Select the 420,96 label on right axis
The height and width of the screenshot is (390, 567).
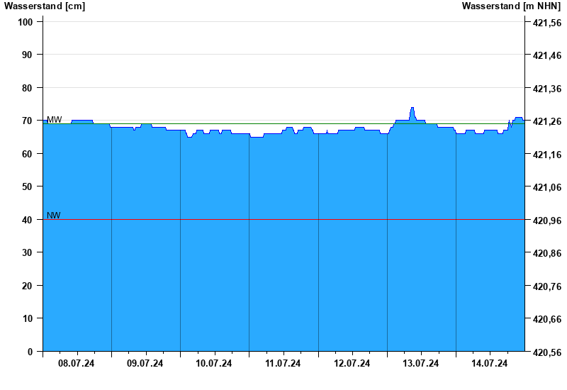[546, 221]
